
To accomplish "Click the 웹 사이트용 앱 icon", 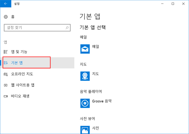I will pos(6,85).
